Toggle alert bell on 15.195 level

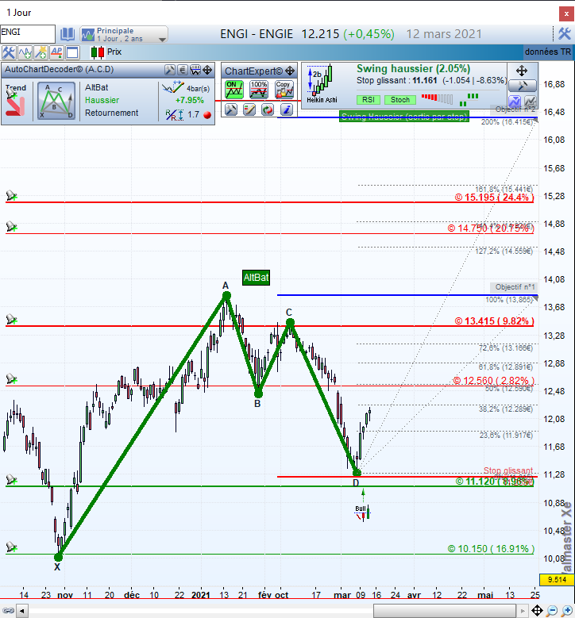(11, 195)
